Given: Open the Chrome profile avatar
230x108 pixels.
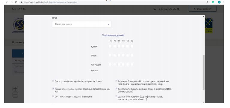Looking at the screenshot, I should [x=219, y=2].
